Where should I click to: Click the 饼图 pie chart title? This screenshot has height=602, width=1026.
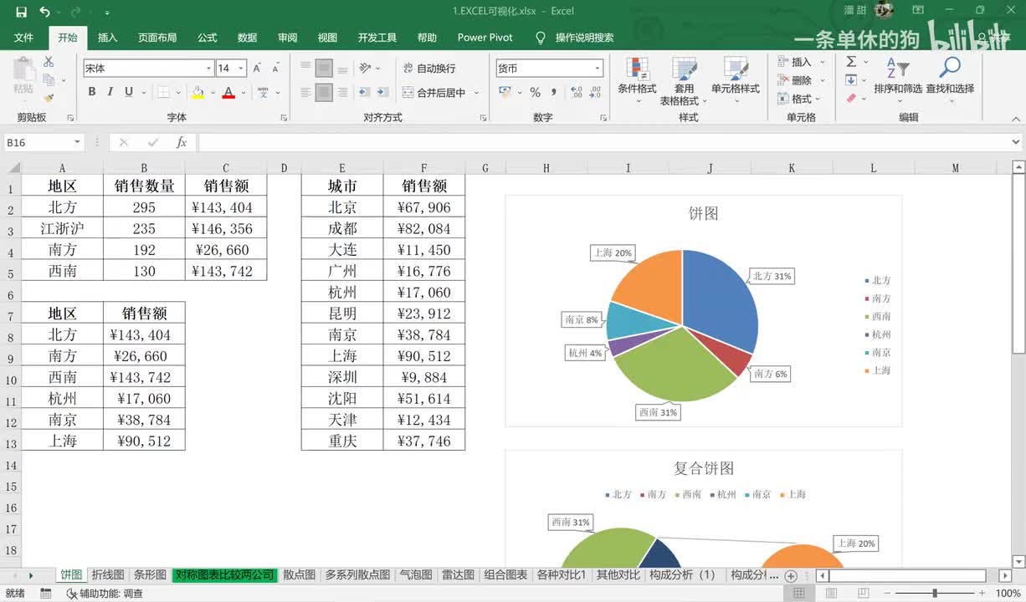click(x=704, y=214)
